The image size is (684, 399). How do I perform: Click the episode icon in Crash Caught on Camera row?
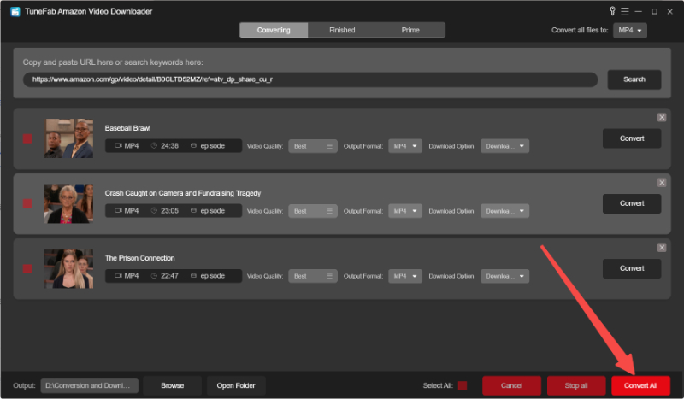click(x=193, y=211)
